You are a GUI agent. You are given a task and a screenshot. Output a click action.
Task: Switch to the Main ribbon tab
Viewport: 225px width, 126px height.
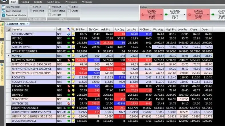pyautogui.click(x=14, y=2)
